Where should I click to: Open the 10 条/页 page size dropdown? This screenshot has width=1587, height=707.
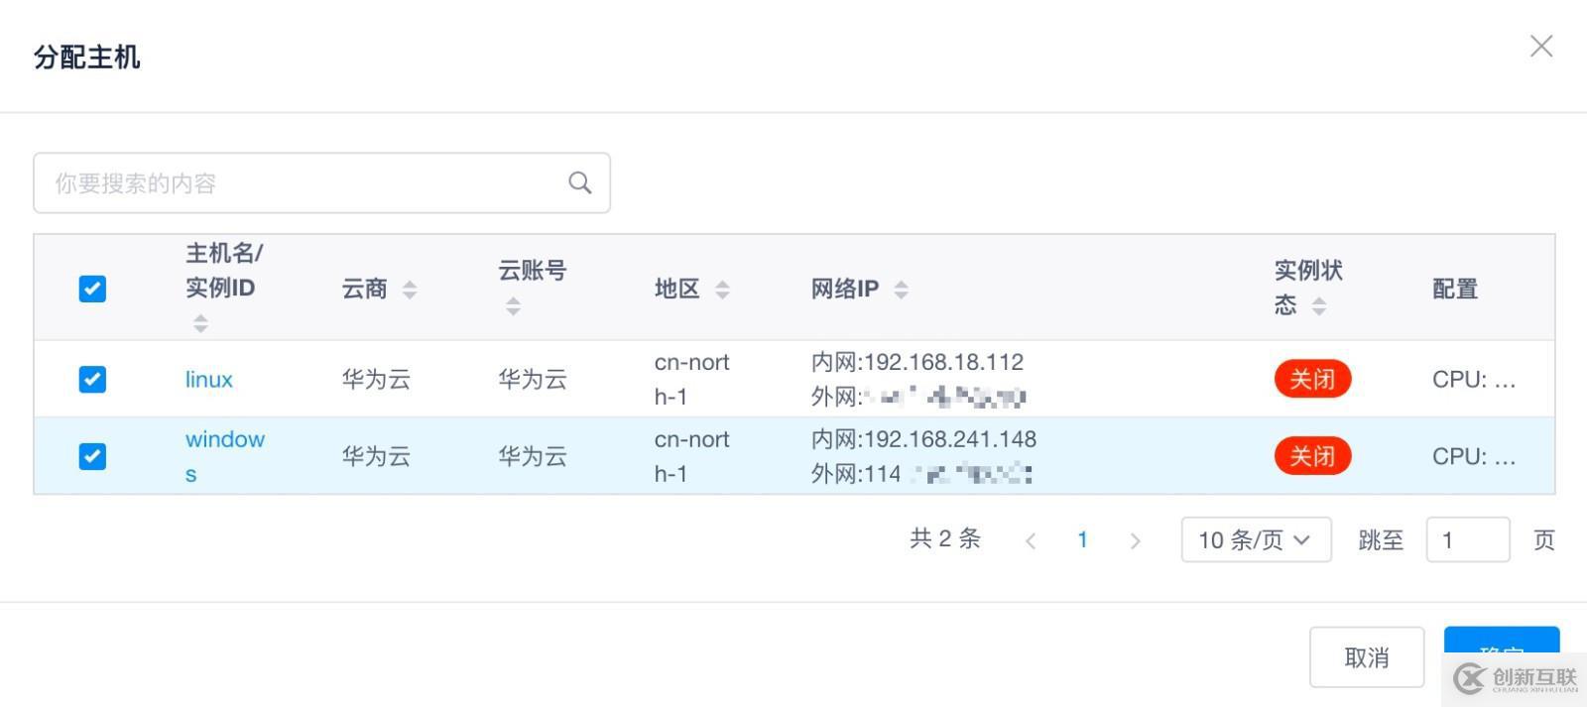tap(1255, 539)
